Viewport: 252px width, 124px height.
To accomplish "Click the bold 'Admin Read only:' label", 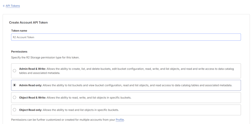I will tap(30, 85).
